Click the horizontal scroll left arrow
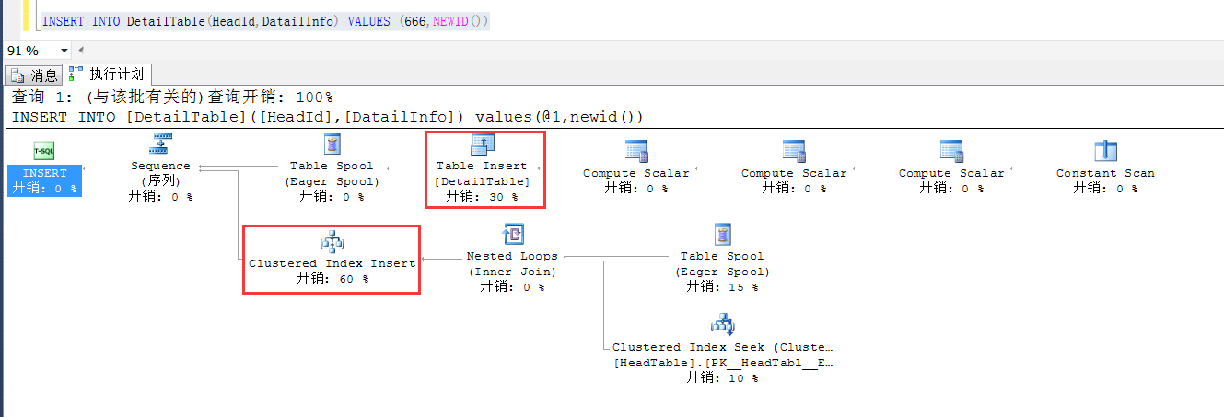Viewport: 1224px width, 417px height. pos(81,51)
